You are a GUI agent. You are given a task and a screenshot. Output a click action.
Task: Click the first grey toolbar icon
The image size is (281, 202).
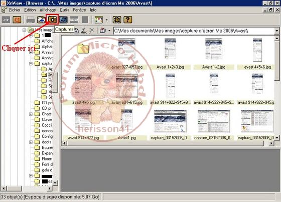[6, 20]
